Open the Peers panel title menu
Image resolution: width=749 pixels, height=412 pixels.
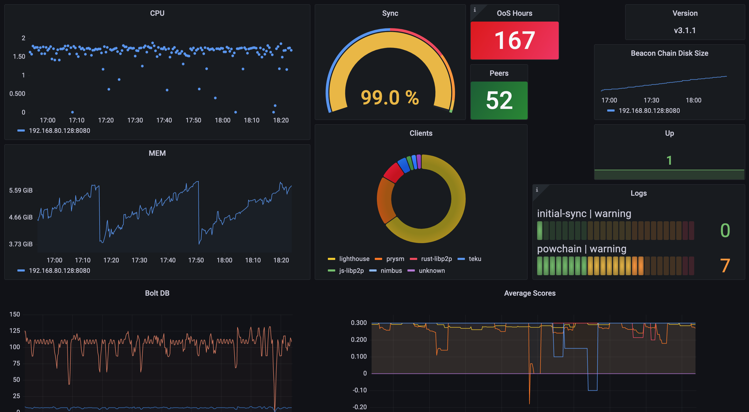tap(499, 73)
